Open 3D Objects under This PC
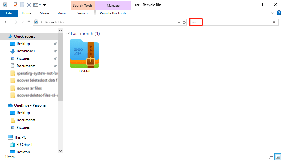This screenshot has height=161, width=283. pyautogui.click(x=25, y=145)
